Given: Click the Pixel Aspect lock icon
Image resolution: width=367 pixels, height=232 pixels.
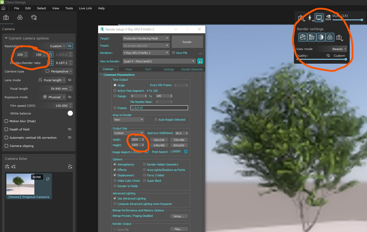Looking at the screenshot, I should point(186,152).
